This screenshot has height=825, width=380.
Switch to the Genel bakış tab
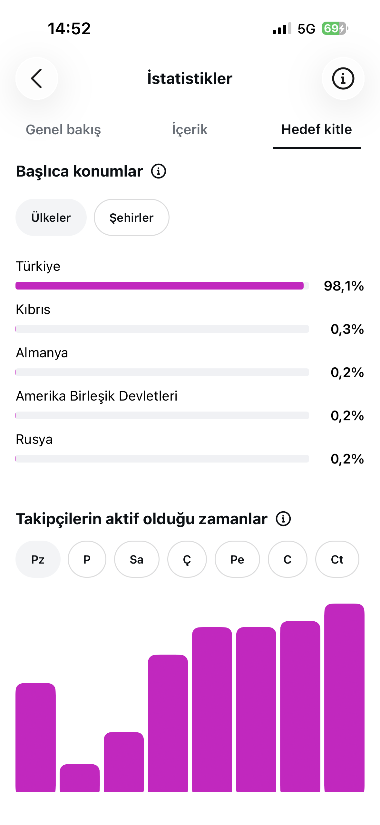click(x=63, y=129)
